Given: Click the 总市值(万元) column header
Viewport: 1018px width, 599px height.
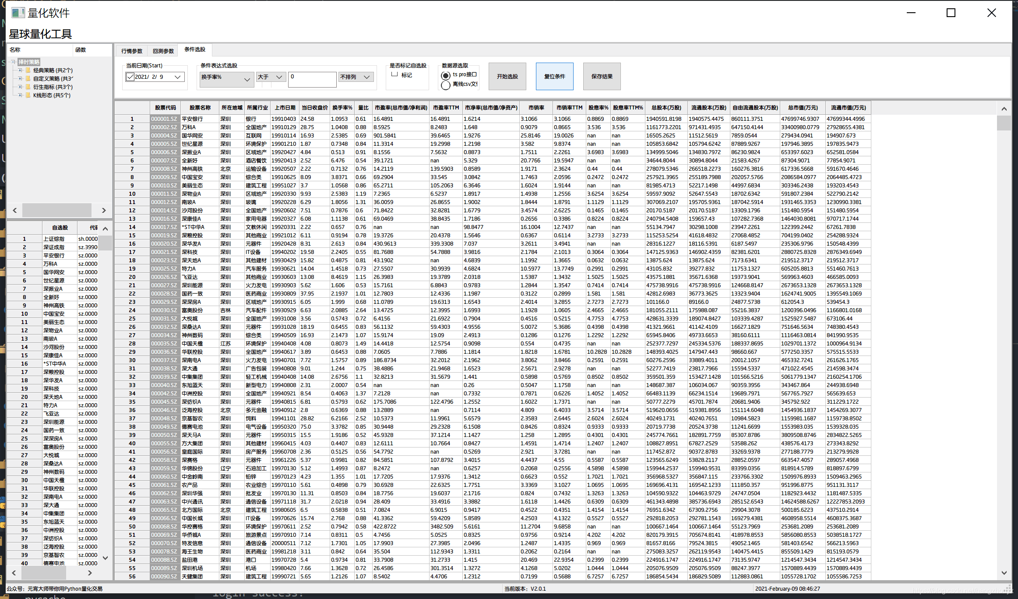Looking at the screenshot, I should (x=803, y=108).
